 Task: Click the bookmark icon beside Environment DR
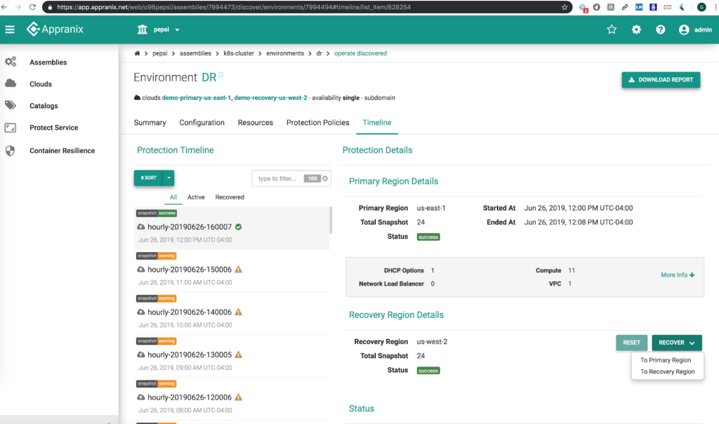(x=220, y=75)
